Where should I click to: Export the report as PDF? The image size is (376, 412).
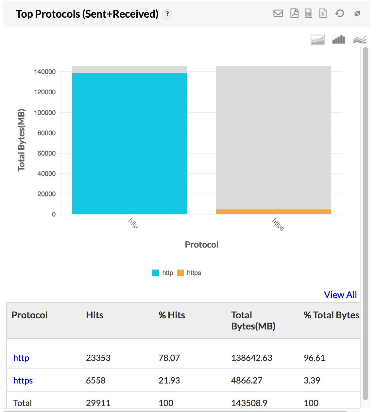pos(294,13)
